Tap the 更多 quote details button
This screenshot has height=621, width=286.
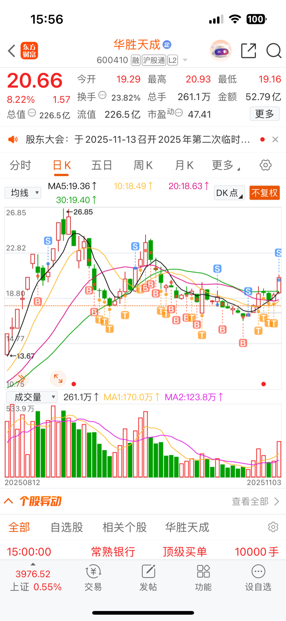264,114
